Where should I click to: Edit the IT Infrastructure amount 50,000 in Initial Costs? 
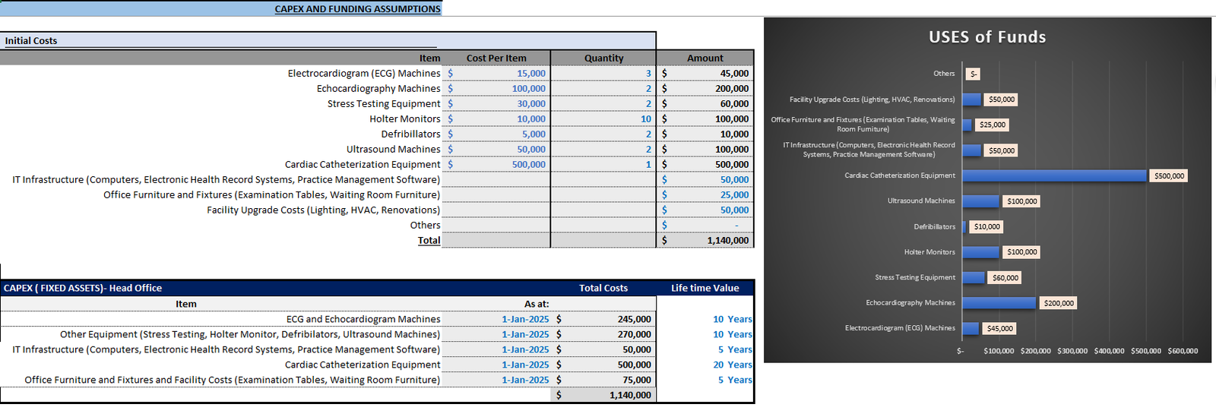(x=705, y=179)
